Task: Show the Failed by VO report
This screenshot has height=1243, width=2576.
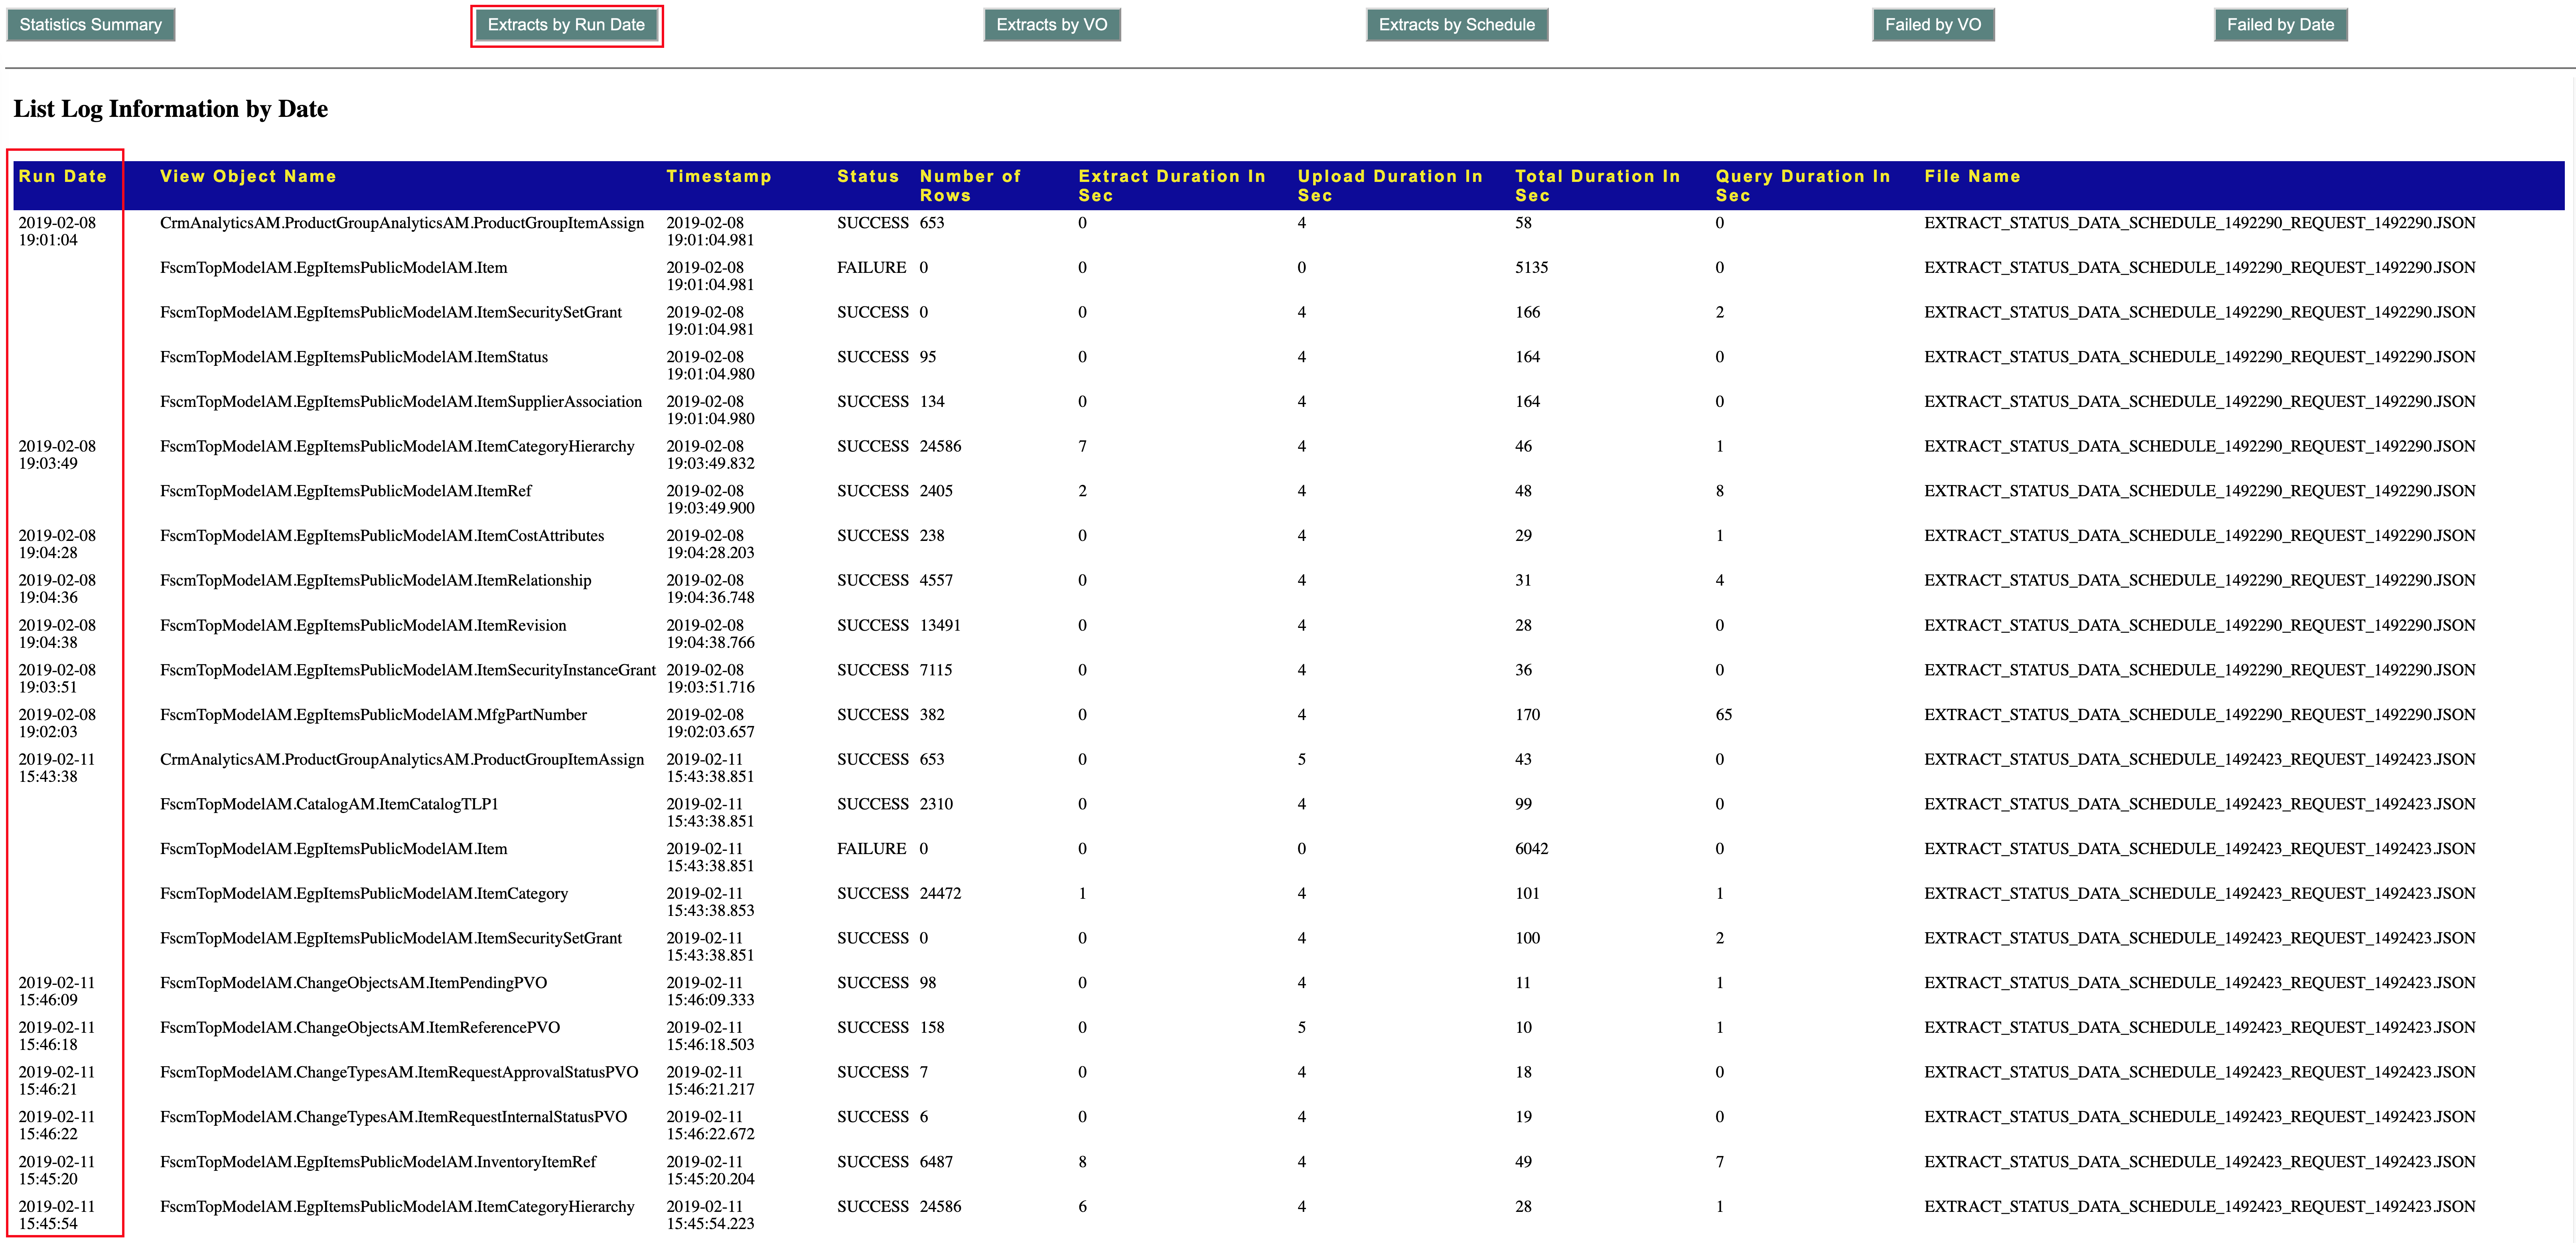Action: click(1932, 25)
